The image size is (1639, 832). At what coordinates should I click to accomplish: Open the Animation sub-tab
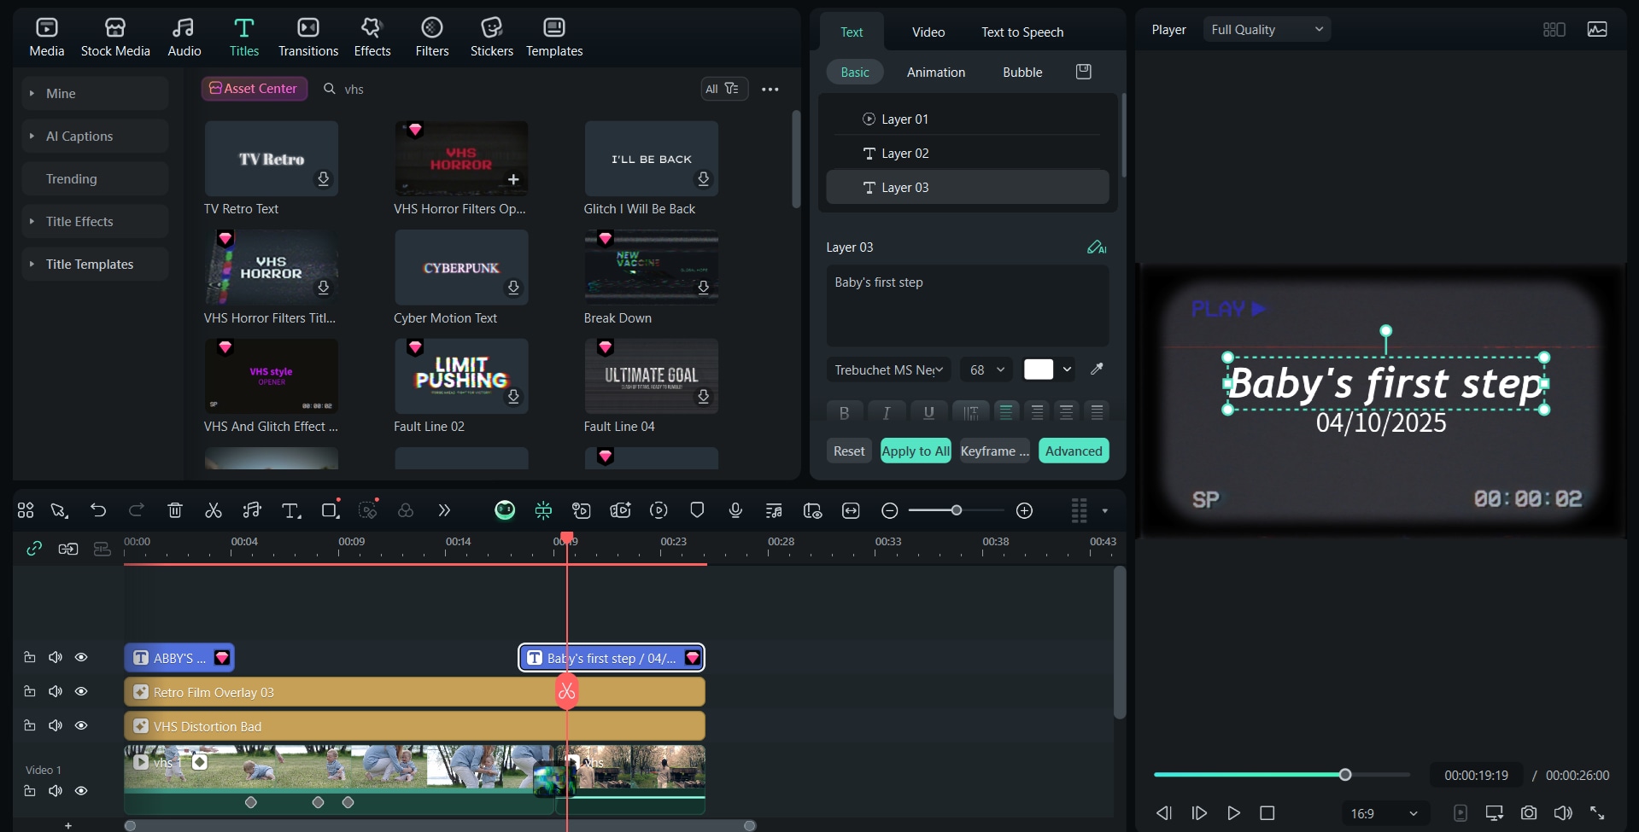(936, 73)
